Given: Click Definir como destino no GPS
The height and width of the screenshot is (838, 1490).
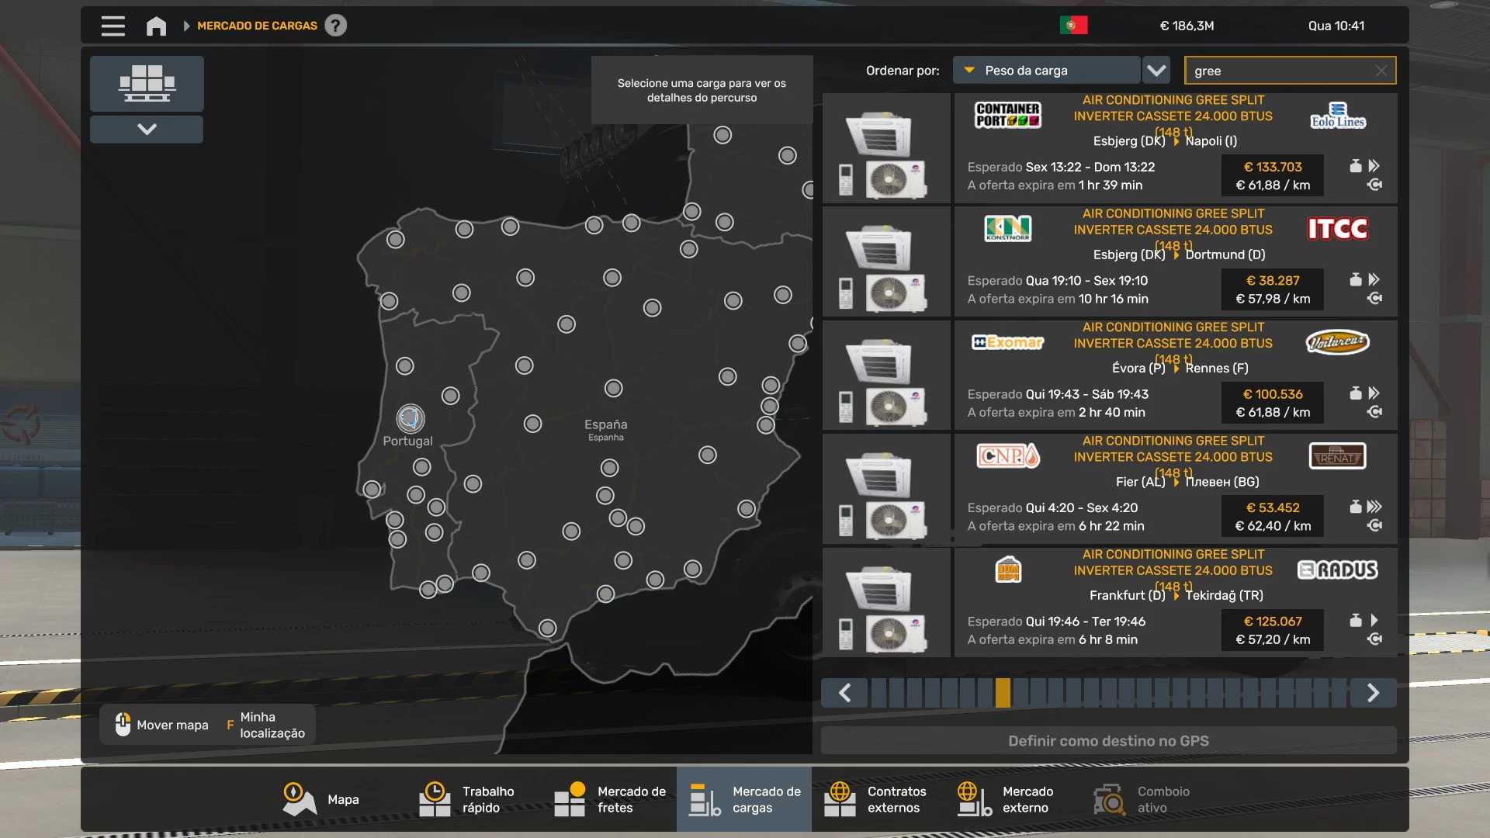Looking at the screenshot, I should pyautogui.click(x=1108, y=741).
